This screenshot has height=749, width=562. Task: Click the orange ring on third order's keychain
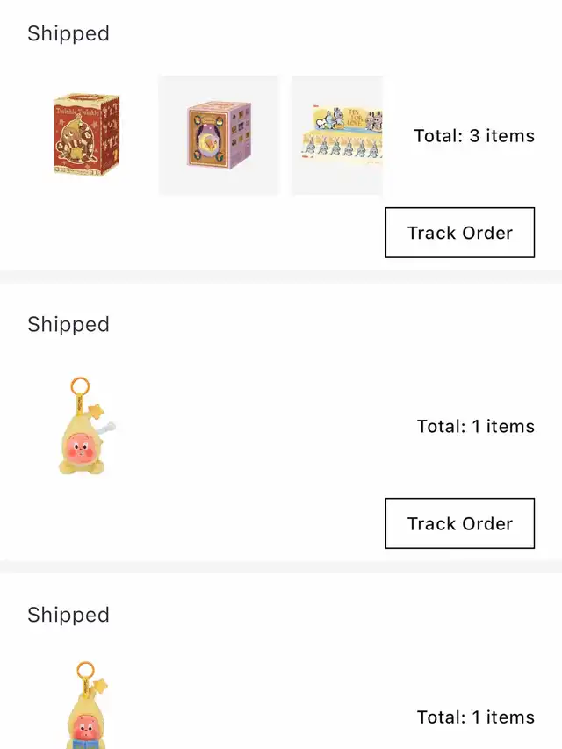84,670
